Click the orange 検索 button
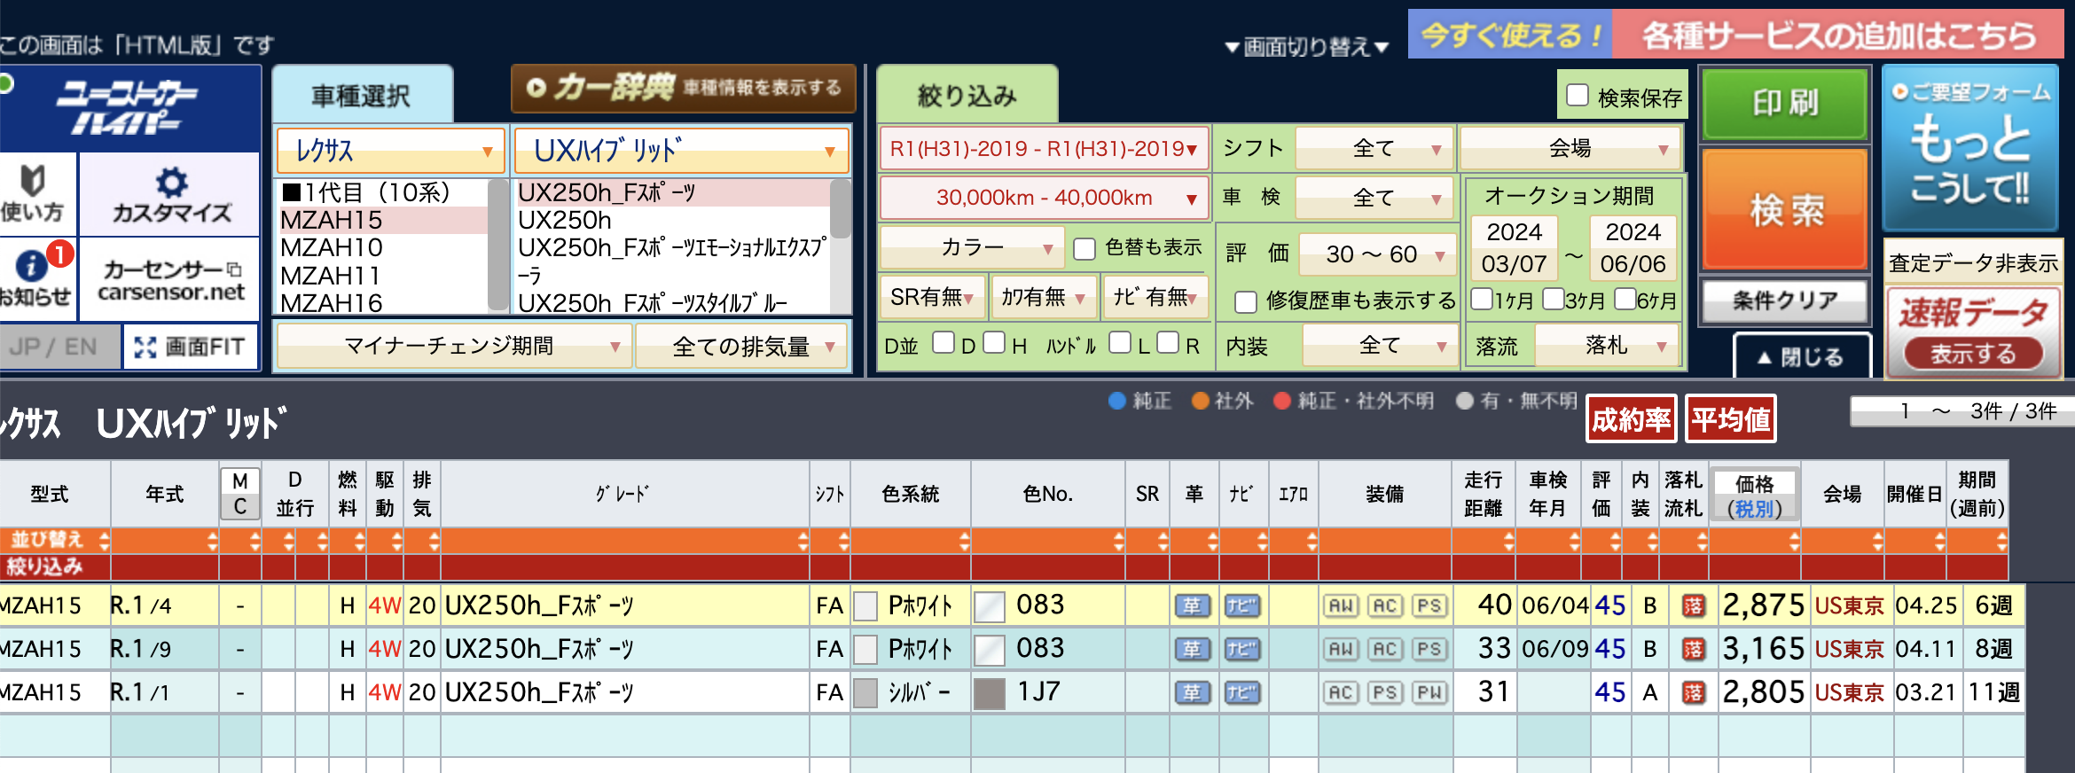 (1786, 210)
